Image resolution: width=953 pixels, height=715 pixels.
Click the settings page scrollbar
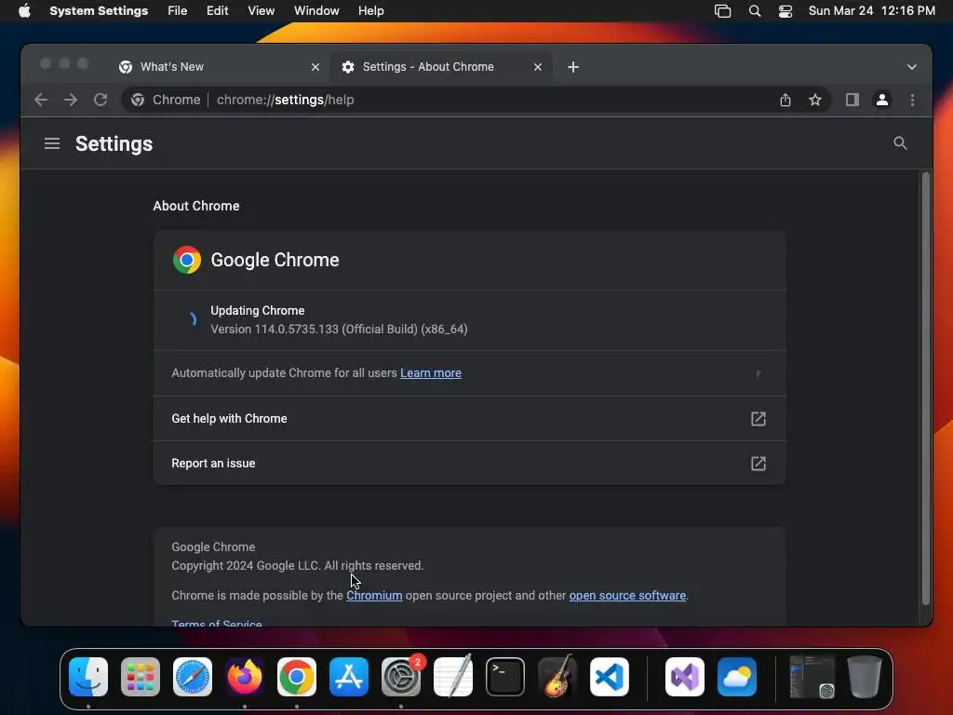coord(926,389)
